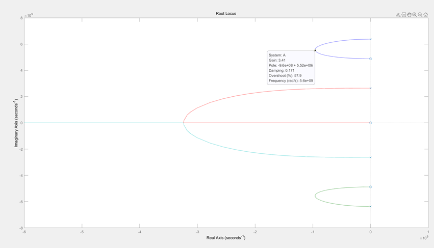Click the x-axis tick label -3
Viewport: 434px width, 248px height.
pyautogui.click(x=197, y=232)
